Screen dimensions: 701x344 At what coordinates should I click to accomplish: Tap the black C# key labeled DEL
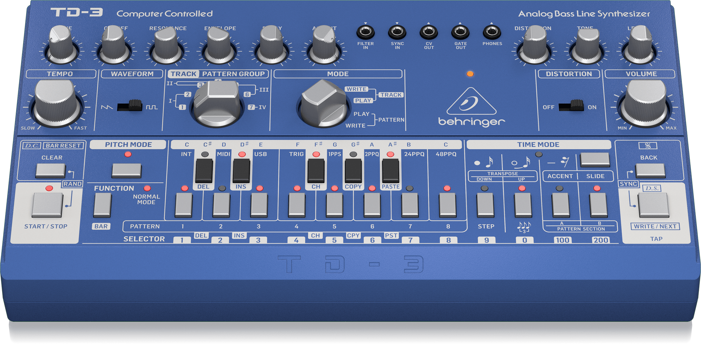pyautogui.click(x=204, y=171)
